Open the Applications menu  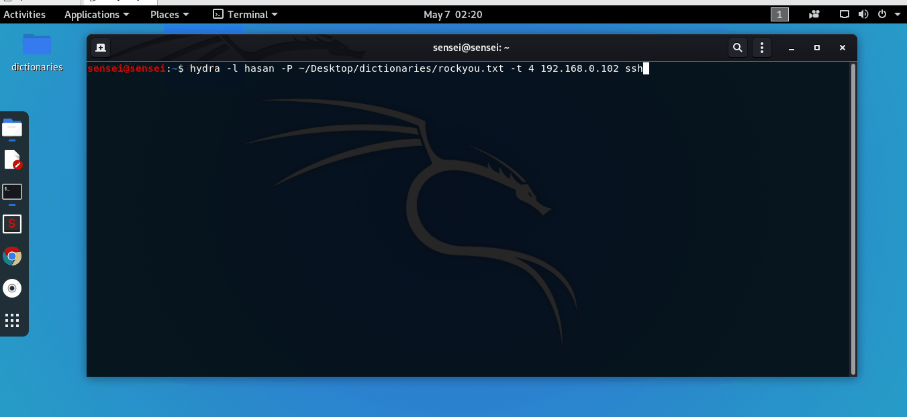tap(97, 14)
